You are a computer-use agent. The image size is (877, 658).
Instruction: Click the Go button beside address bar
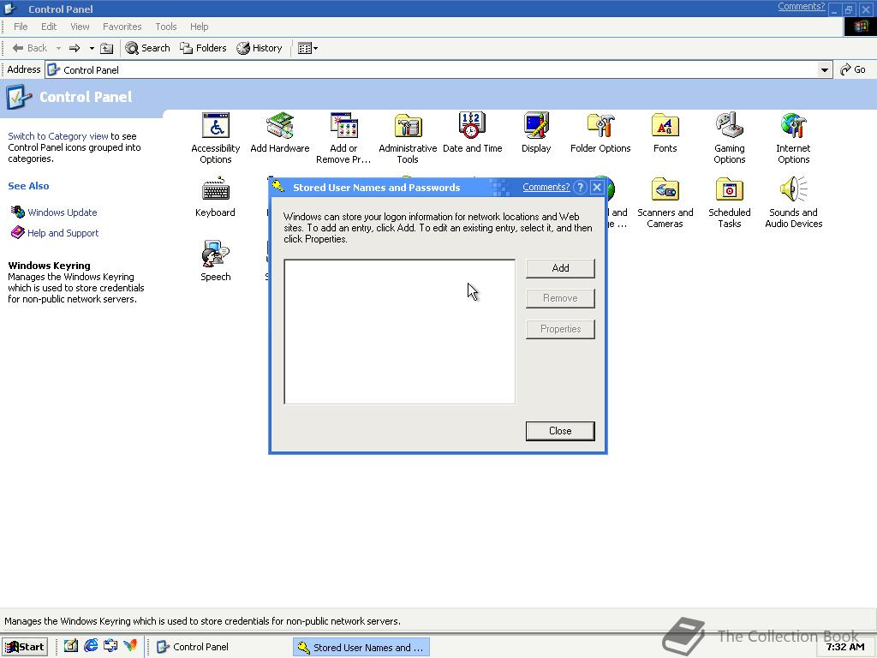[853, 69]
